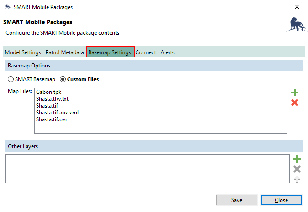The image size is (308, 212).
Task: Switch to the Model Settings tab
Action: (23, 52)
